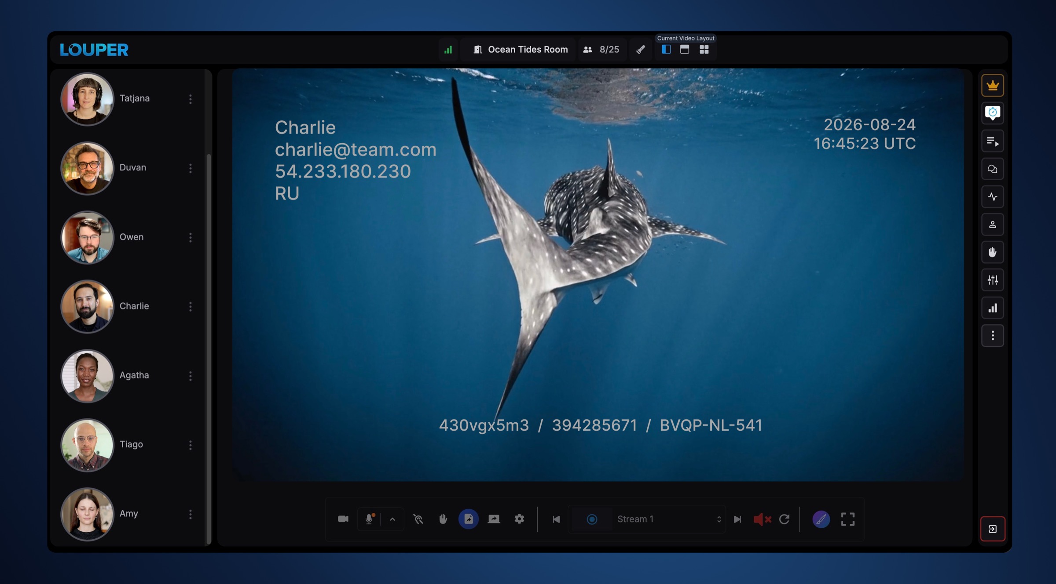Reload the stream with refresh icon
The height and width of the screenshot is (584, 1056).
pos(784,519)
